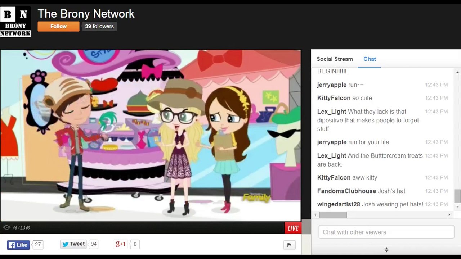
Task: Click the Google +1 count 0
Action: (x=135, y=244)
